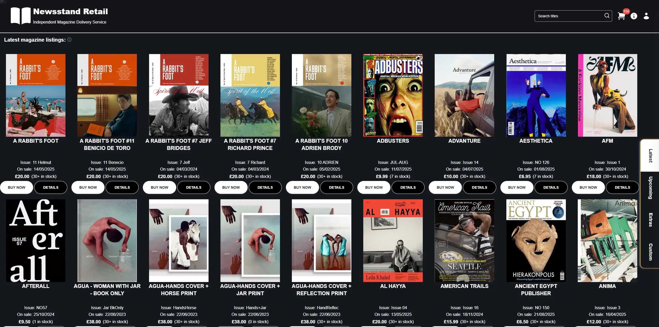Open Rabbit's Foot Jeff Bridges cover image
The image size is (659, 327).
coord(179,95)
